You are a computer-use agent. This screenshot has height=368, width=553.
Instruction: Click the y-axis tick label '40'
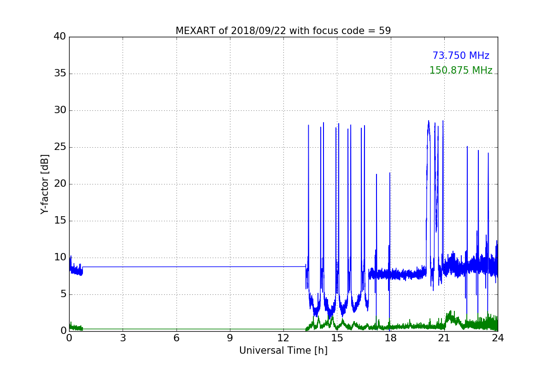click(x=60, y=37)
